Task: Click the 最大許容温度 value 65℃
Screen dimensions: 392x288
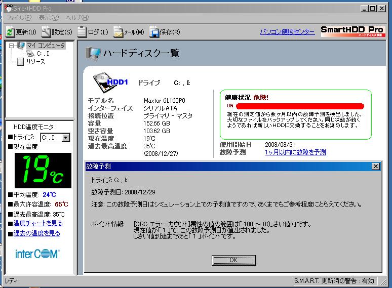Action: click(61, 204)
